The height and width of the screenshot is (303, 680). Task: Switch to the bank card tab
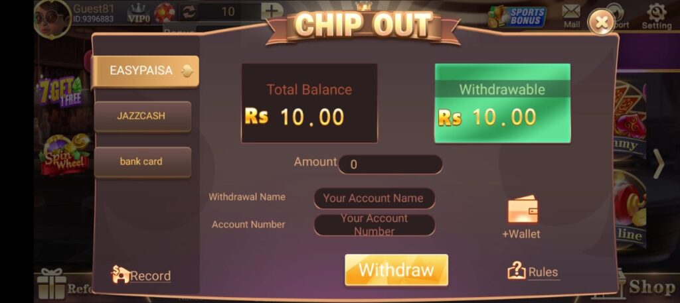coord(142,162)
